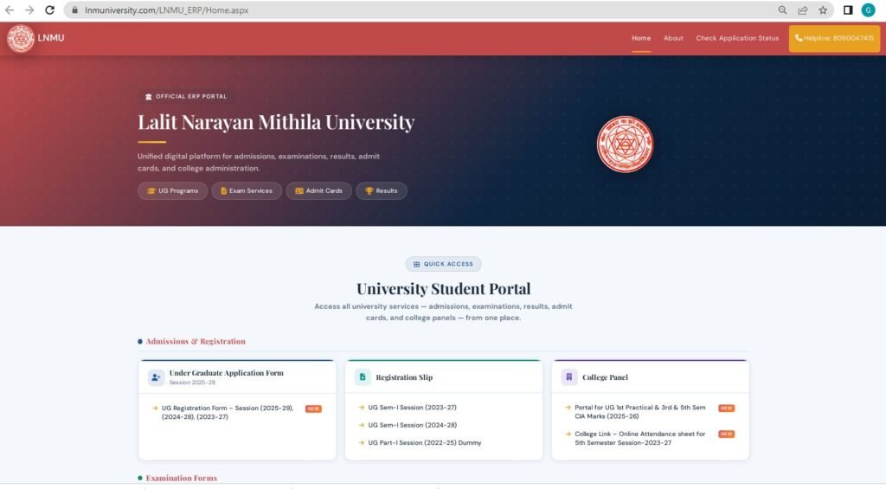Open the Home nav item
This screenshot has height=489, width=886.
(641, 38)
